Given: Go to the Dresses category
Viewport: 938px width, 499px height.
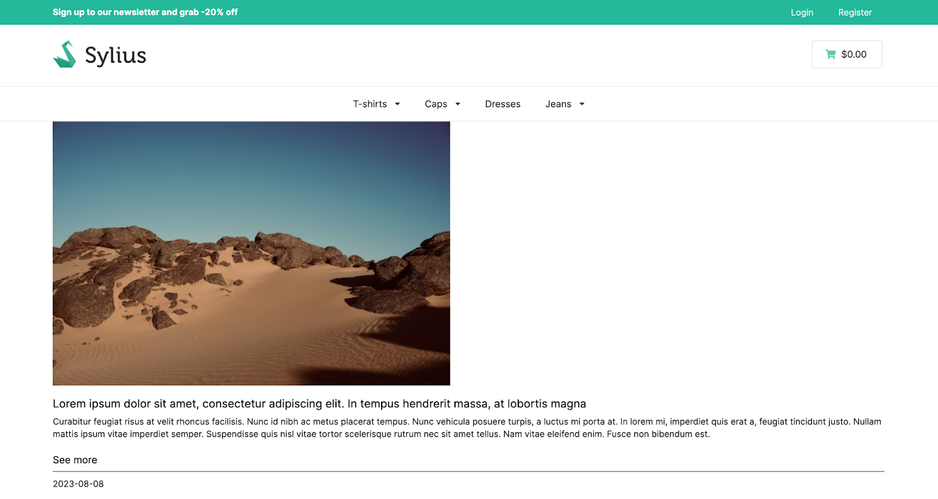Looking at the screenshot, I should (x=502, y=104).
